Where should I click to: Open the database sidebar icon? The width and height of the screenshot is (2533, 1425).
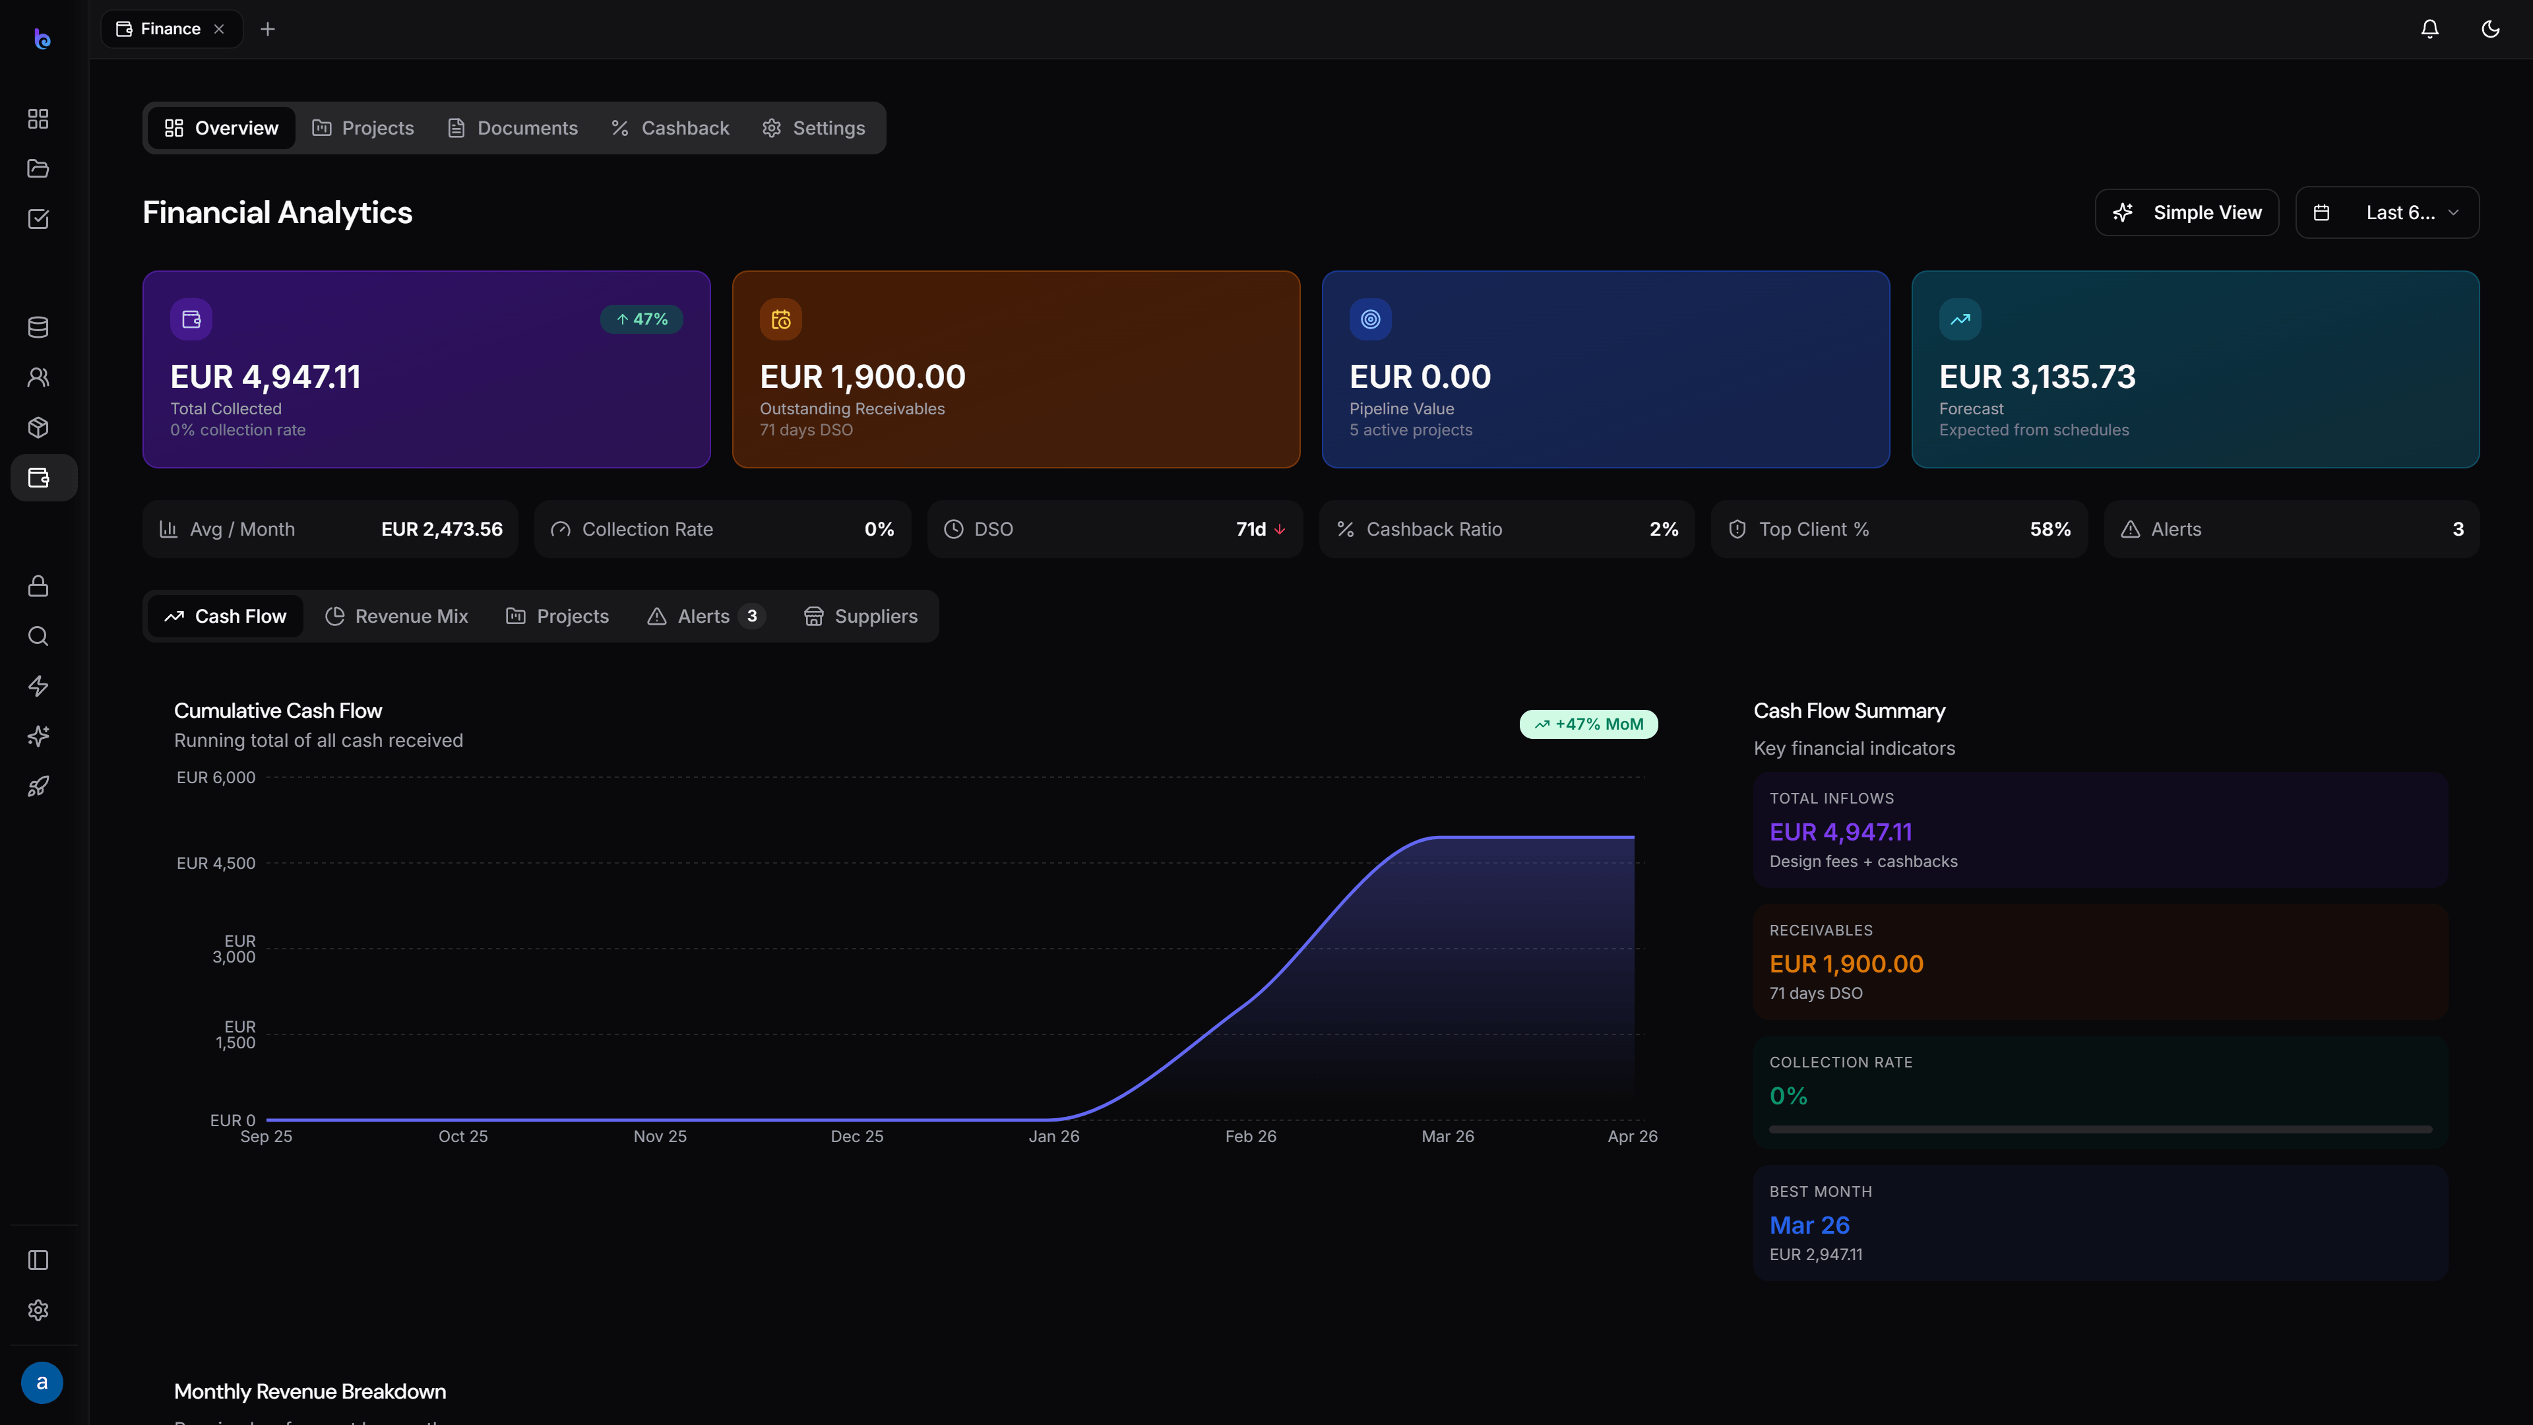click(x=38, y=327)
